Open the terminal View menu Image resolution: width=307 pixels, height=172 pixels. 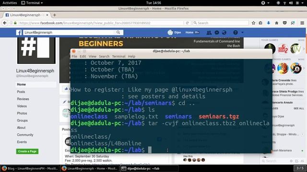93,56
